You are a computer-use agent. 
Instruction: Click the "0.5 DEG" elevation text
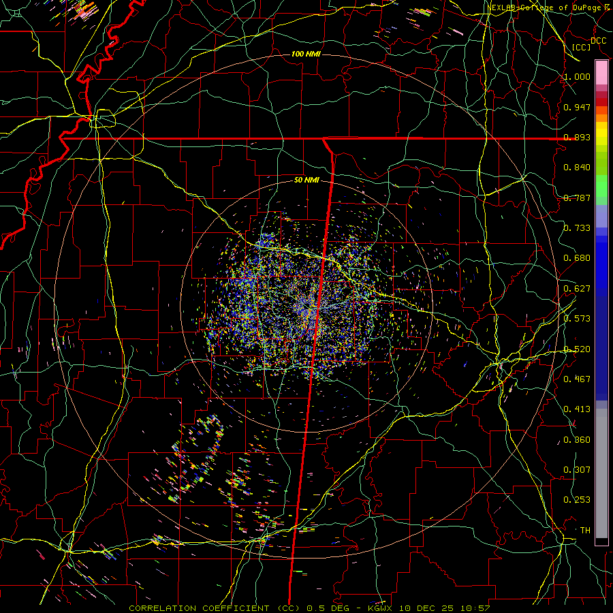(329, 608)
